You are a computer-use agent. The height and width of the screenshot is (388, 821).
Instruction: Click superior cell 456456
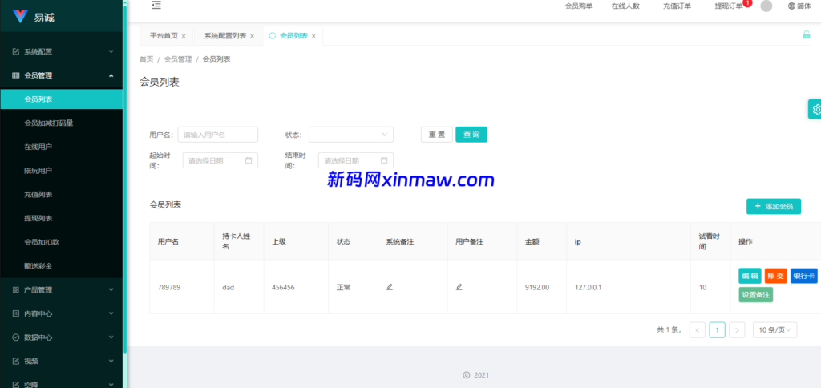(283, 287)
